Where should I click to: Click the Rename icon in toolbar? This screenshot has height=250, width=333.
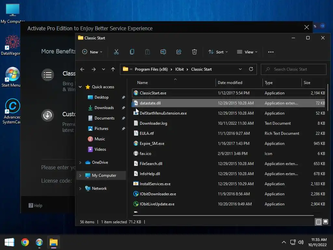click(163, 52)
